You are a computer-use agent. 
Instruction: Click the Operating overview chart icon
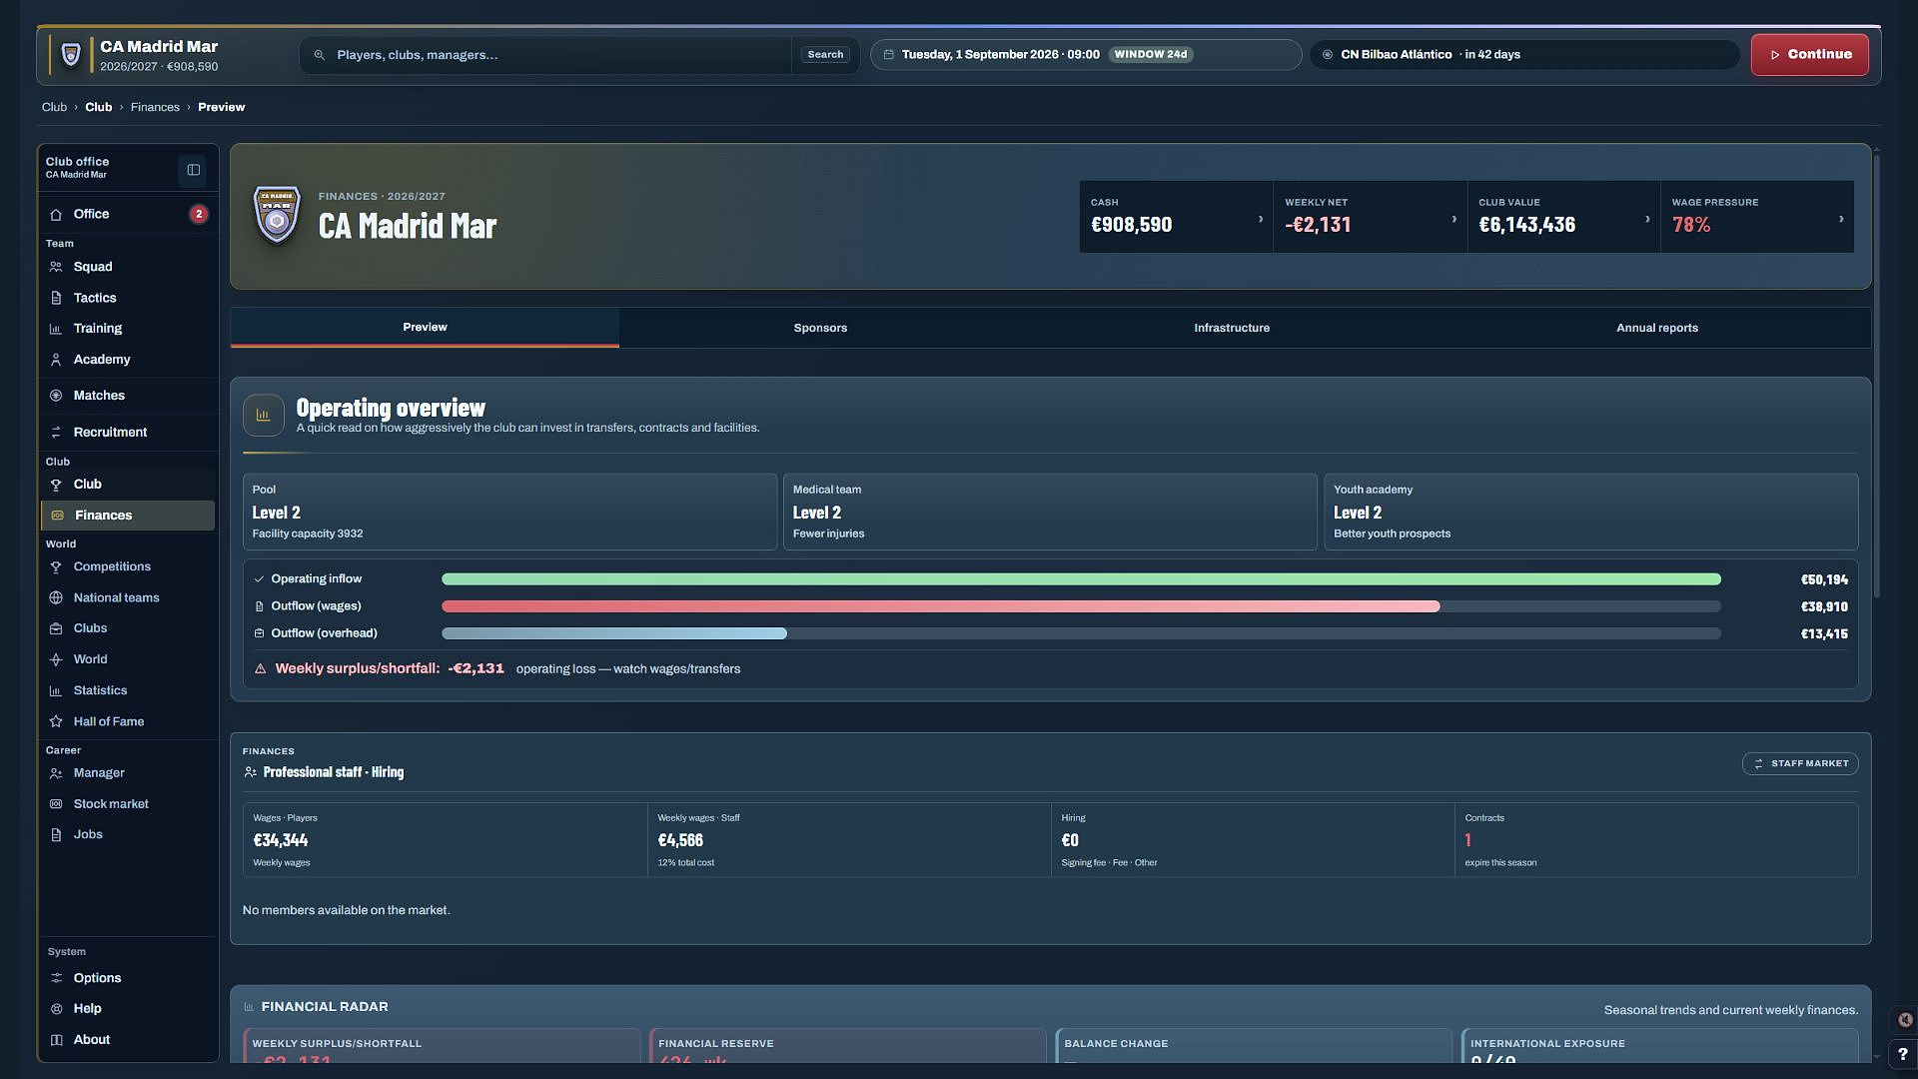pos(264,416)
